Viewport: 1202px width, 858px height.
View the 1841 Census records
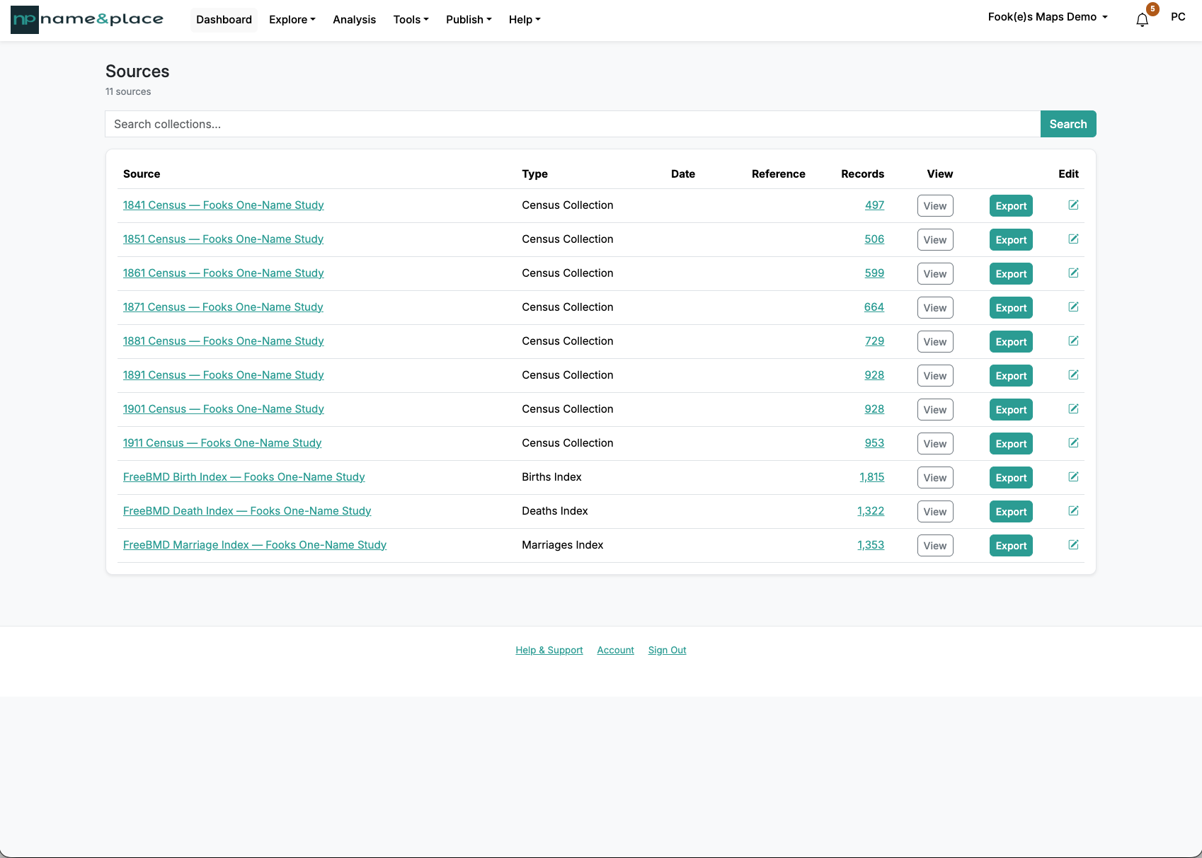935,206
